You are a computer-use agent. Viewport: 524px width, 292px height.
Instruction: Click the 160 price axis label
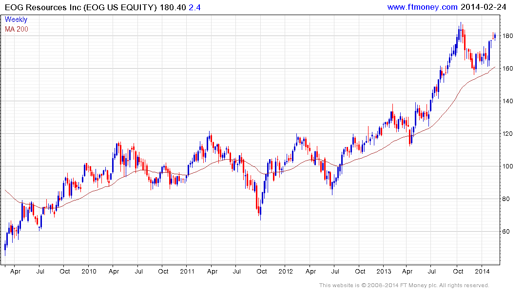pyautogui.click(x=507, y=69)
